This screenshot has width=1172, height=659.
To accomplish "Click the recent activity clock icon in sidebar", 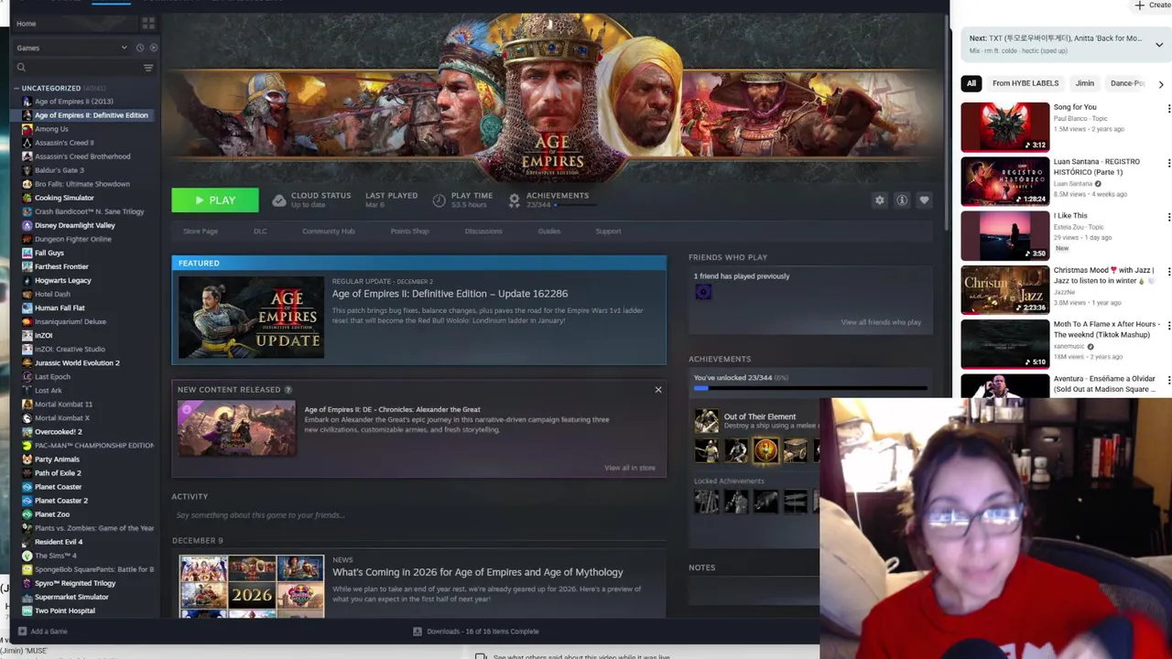I will pyautogui.click(x=140, y=48).
